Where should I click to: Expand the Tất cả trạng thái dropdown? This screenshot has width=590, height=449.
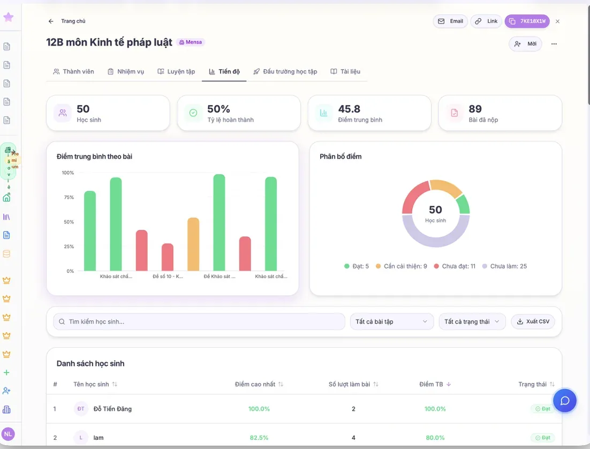[472, 321]
